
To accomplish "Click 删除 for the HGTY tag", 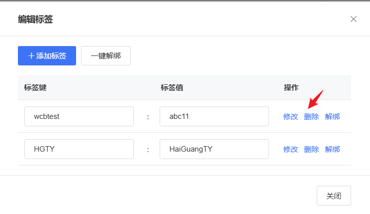I will pyautogui.click(x=311, y=149).
